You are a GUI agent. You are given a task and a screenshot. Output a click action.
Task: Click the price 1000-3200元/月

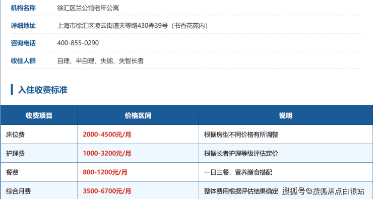[107, 153]
